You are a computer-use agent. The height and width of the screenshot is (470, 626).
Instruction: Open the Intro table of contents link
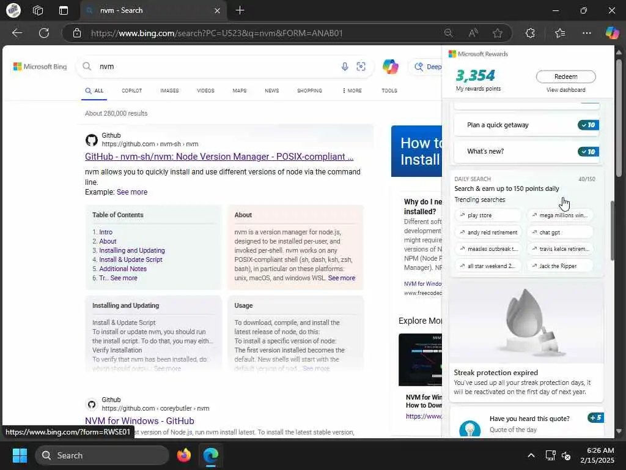106,232
